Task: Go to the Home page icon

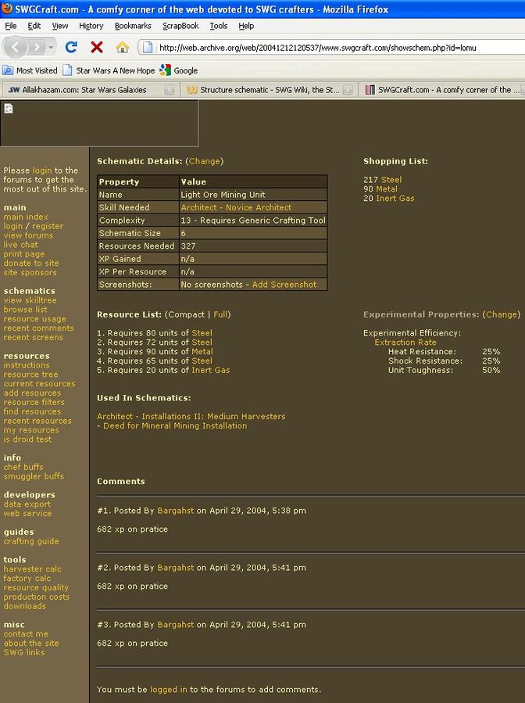Action: click(122, 47)
